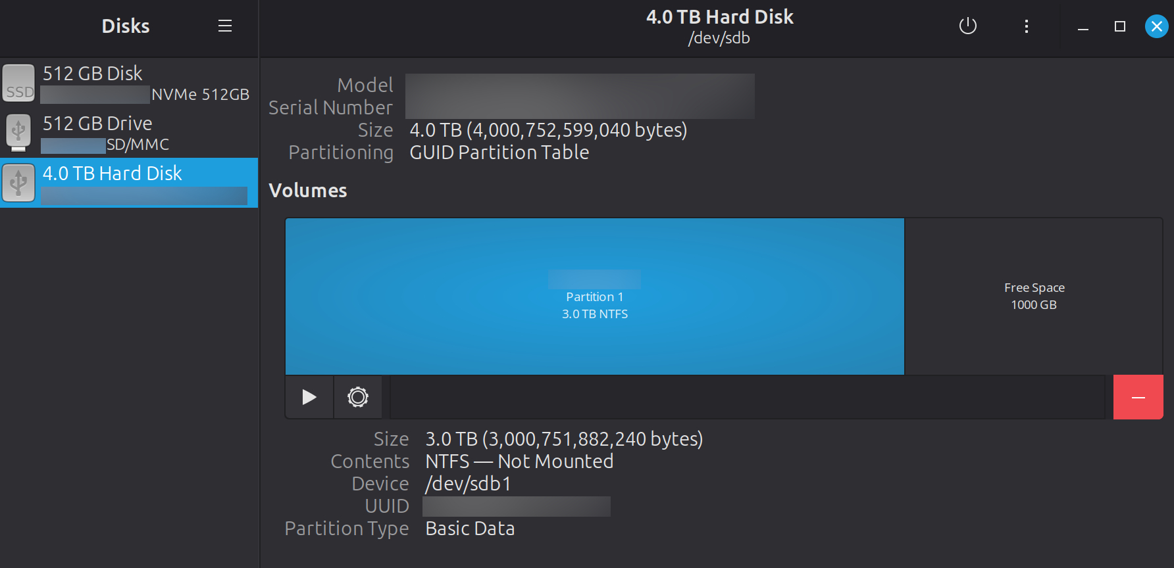Viewport: 1174px width, 568px height.
Task: Close the Disks window
Action: [x=1156, y=26]
